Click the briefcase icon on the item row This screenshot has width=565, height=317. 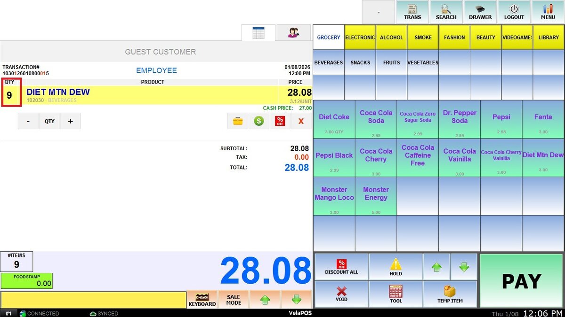238,121
